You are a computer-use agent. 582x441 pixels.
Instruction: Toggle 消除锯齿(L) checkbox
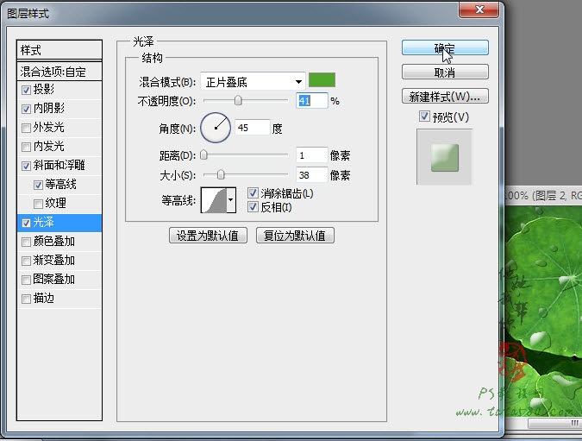coord(253,192)
